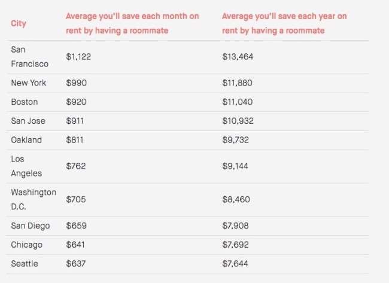The width and height of the screenshot is (389, 283).
Task: Select the Chicago row label
Action: coord(27,245)
